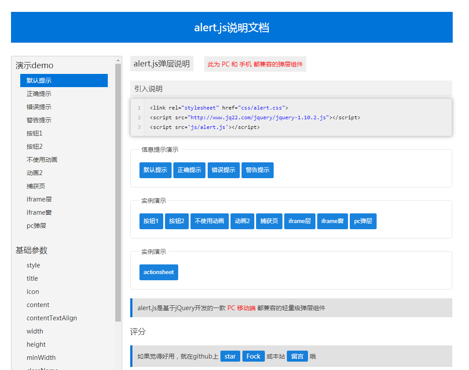The height and width of the screenshot is (370, 469).
Task: Click the blue 捕获页 demo button
Action: (269, 221)
